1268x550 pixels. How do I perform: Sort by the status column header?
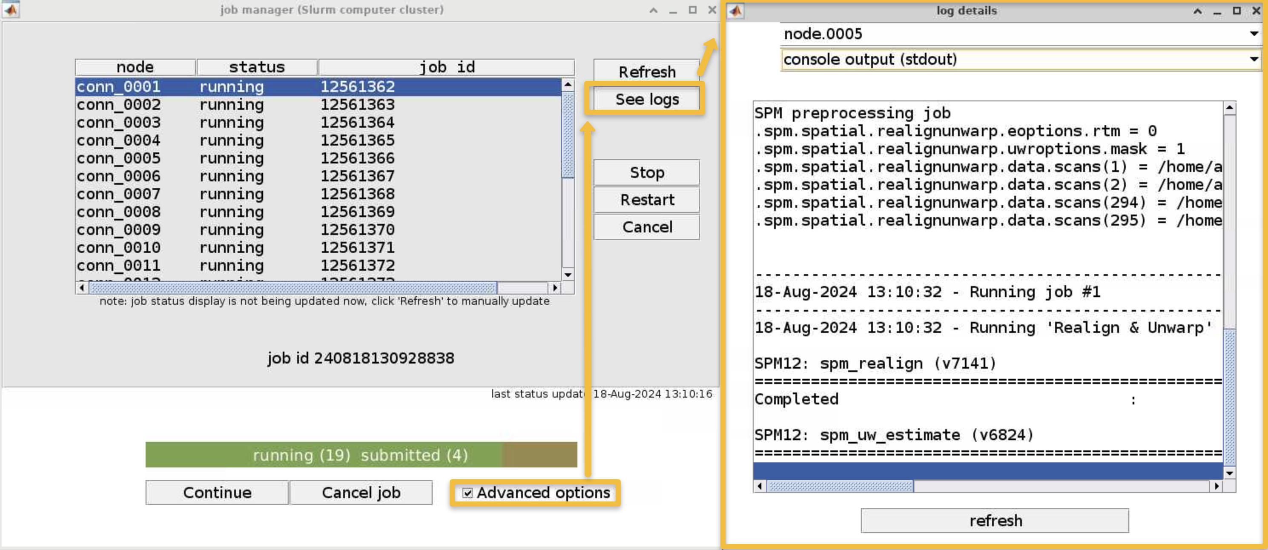tap(256, 66)
